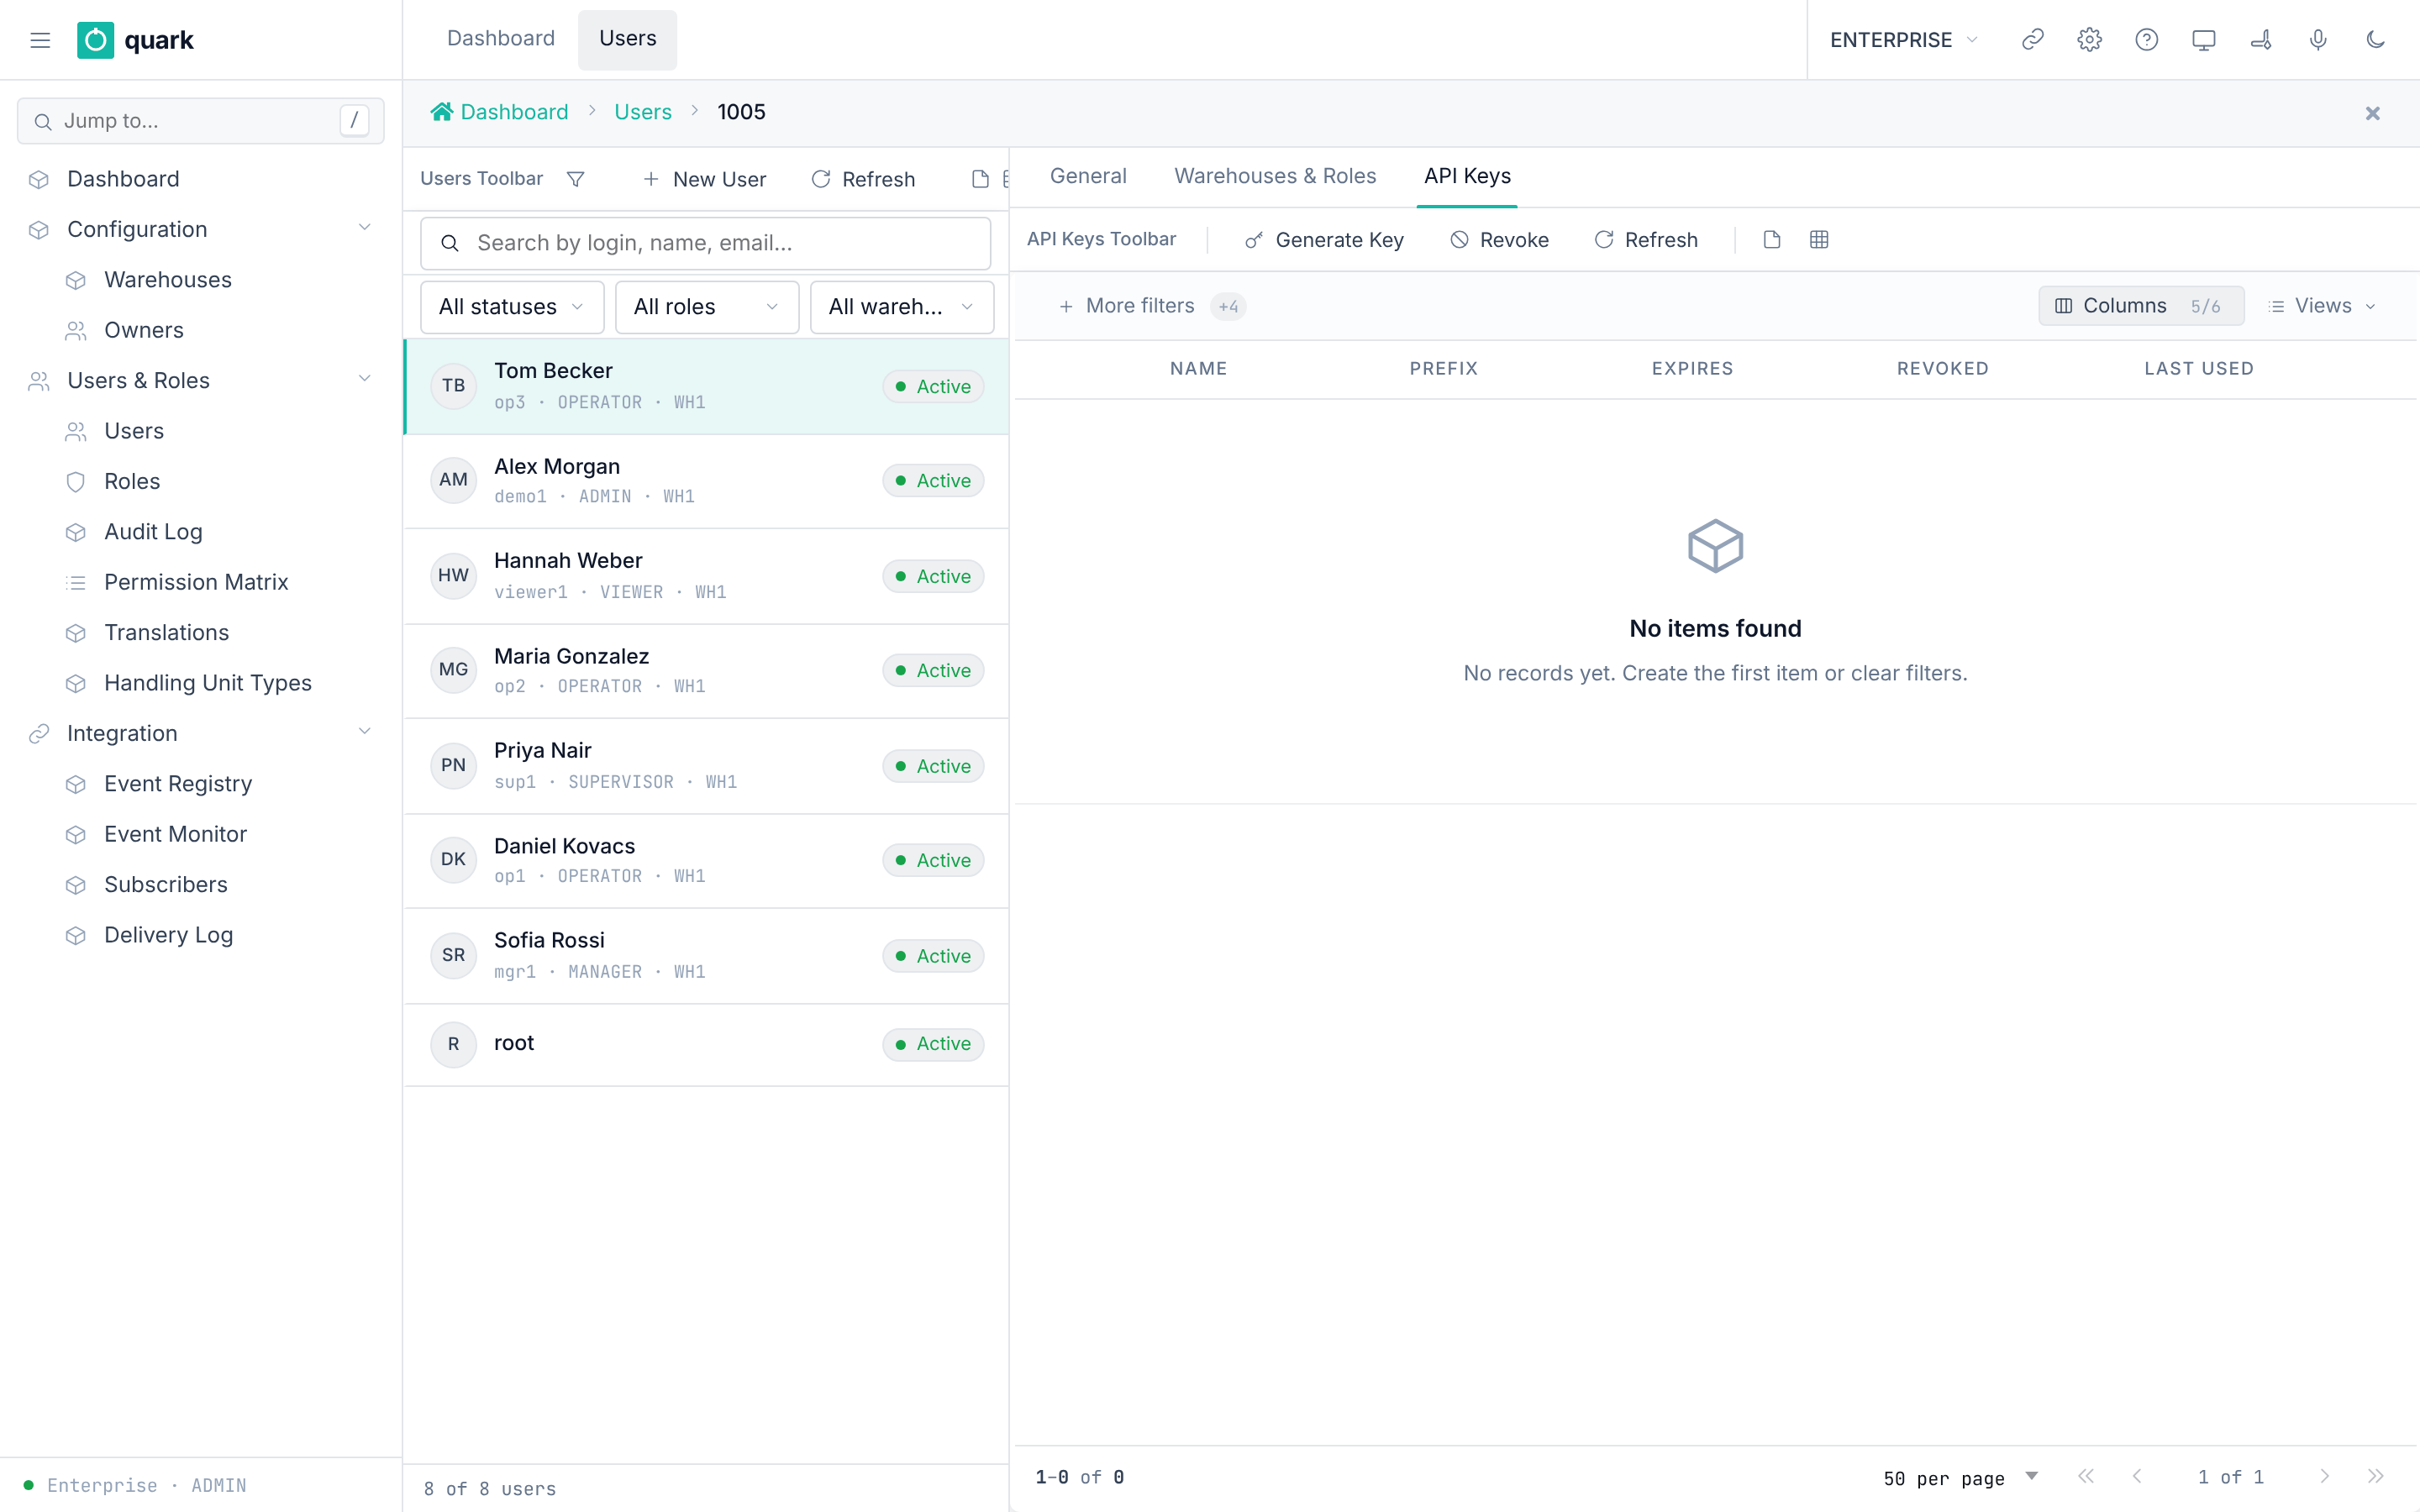Collapse the Configuration sidebar group

[364, 229]
